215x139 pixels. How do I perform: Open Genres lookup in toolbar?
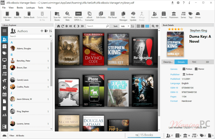click(164, 15)
